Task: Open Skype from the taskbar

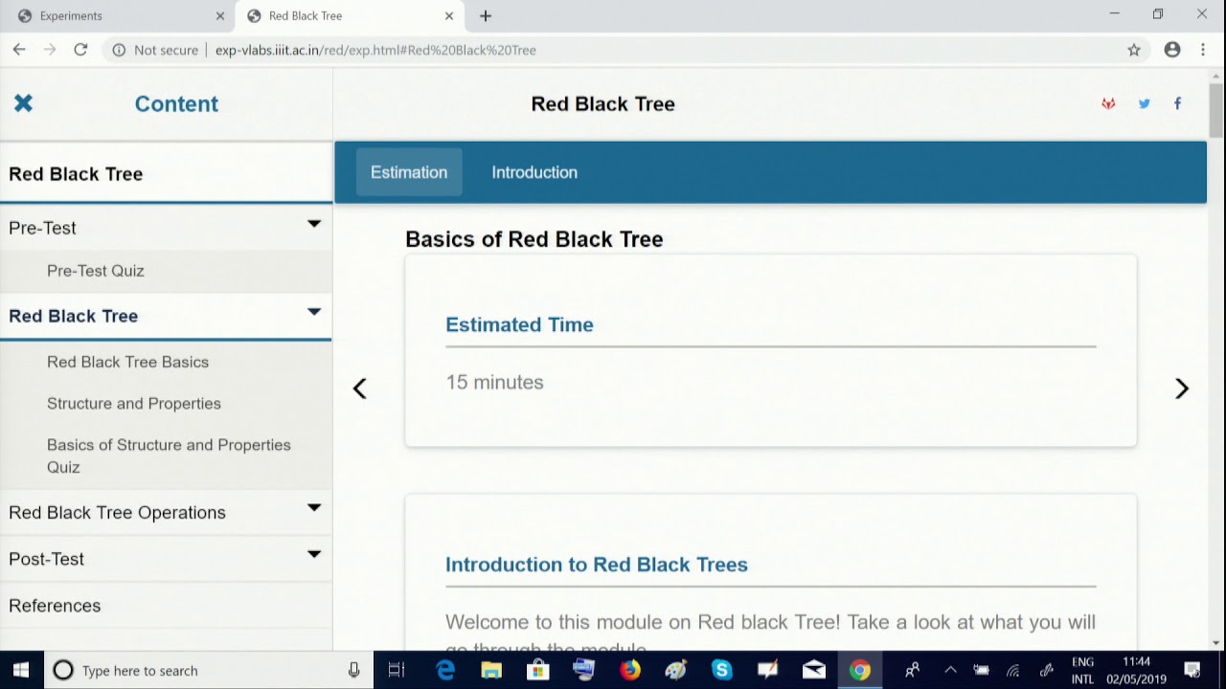Action: (721, 670)
